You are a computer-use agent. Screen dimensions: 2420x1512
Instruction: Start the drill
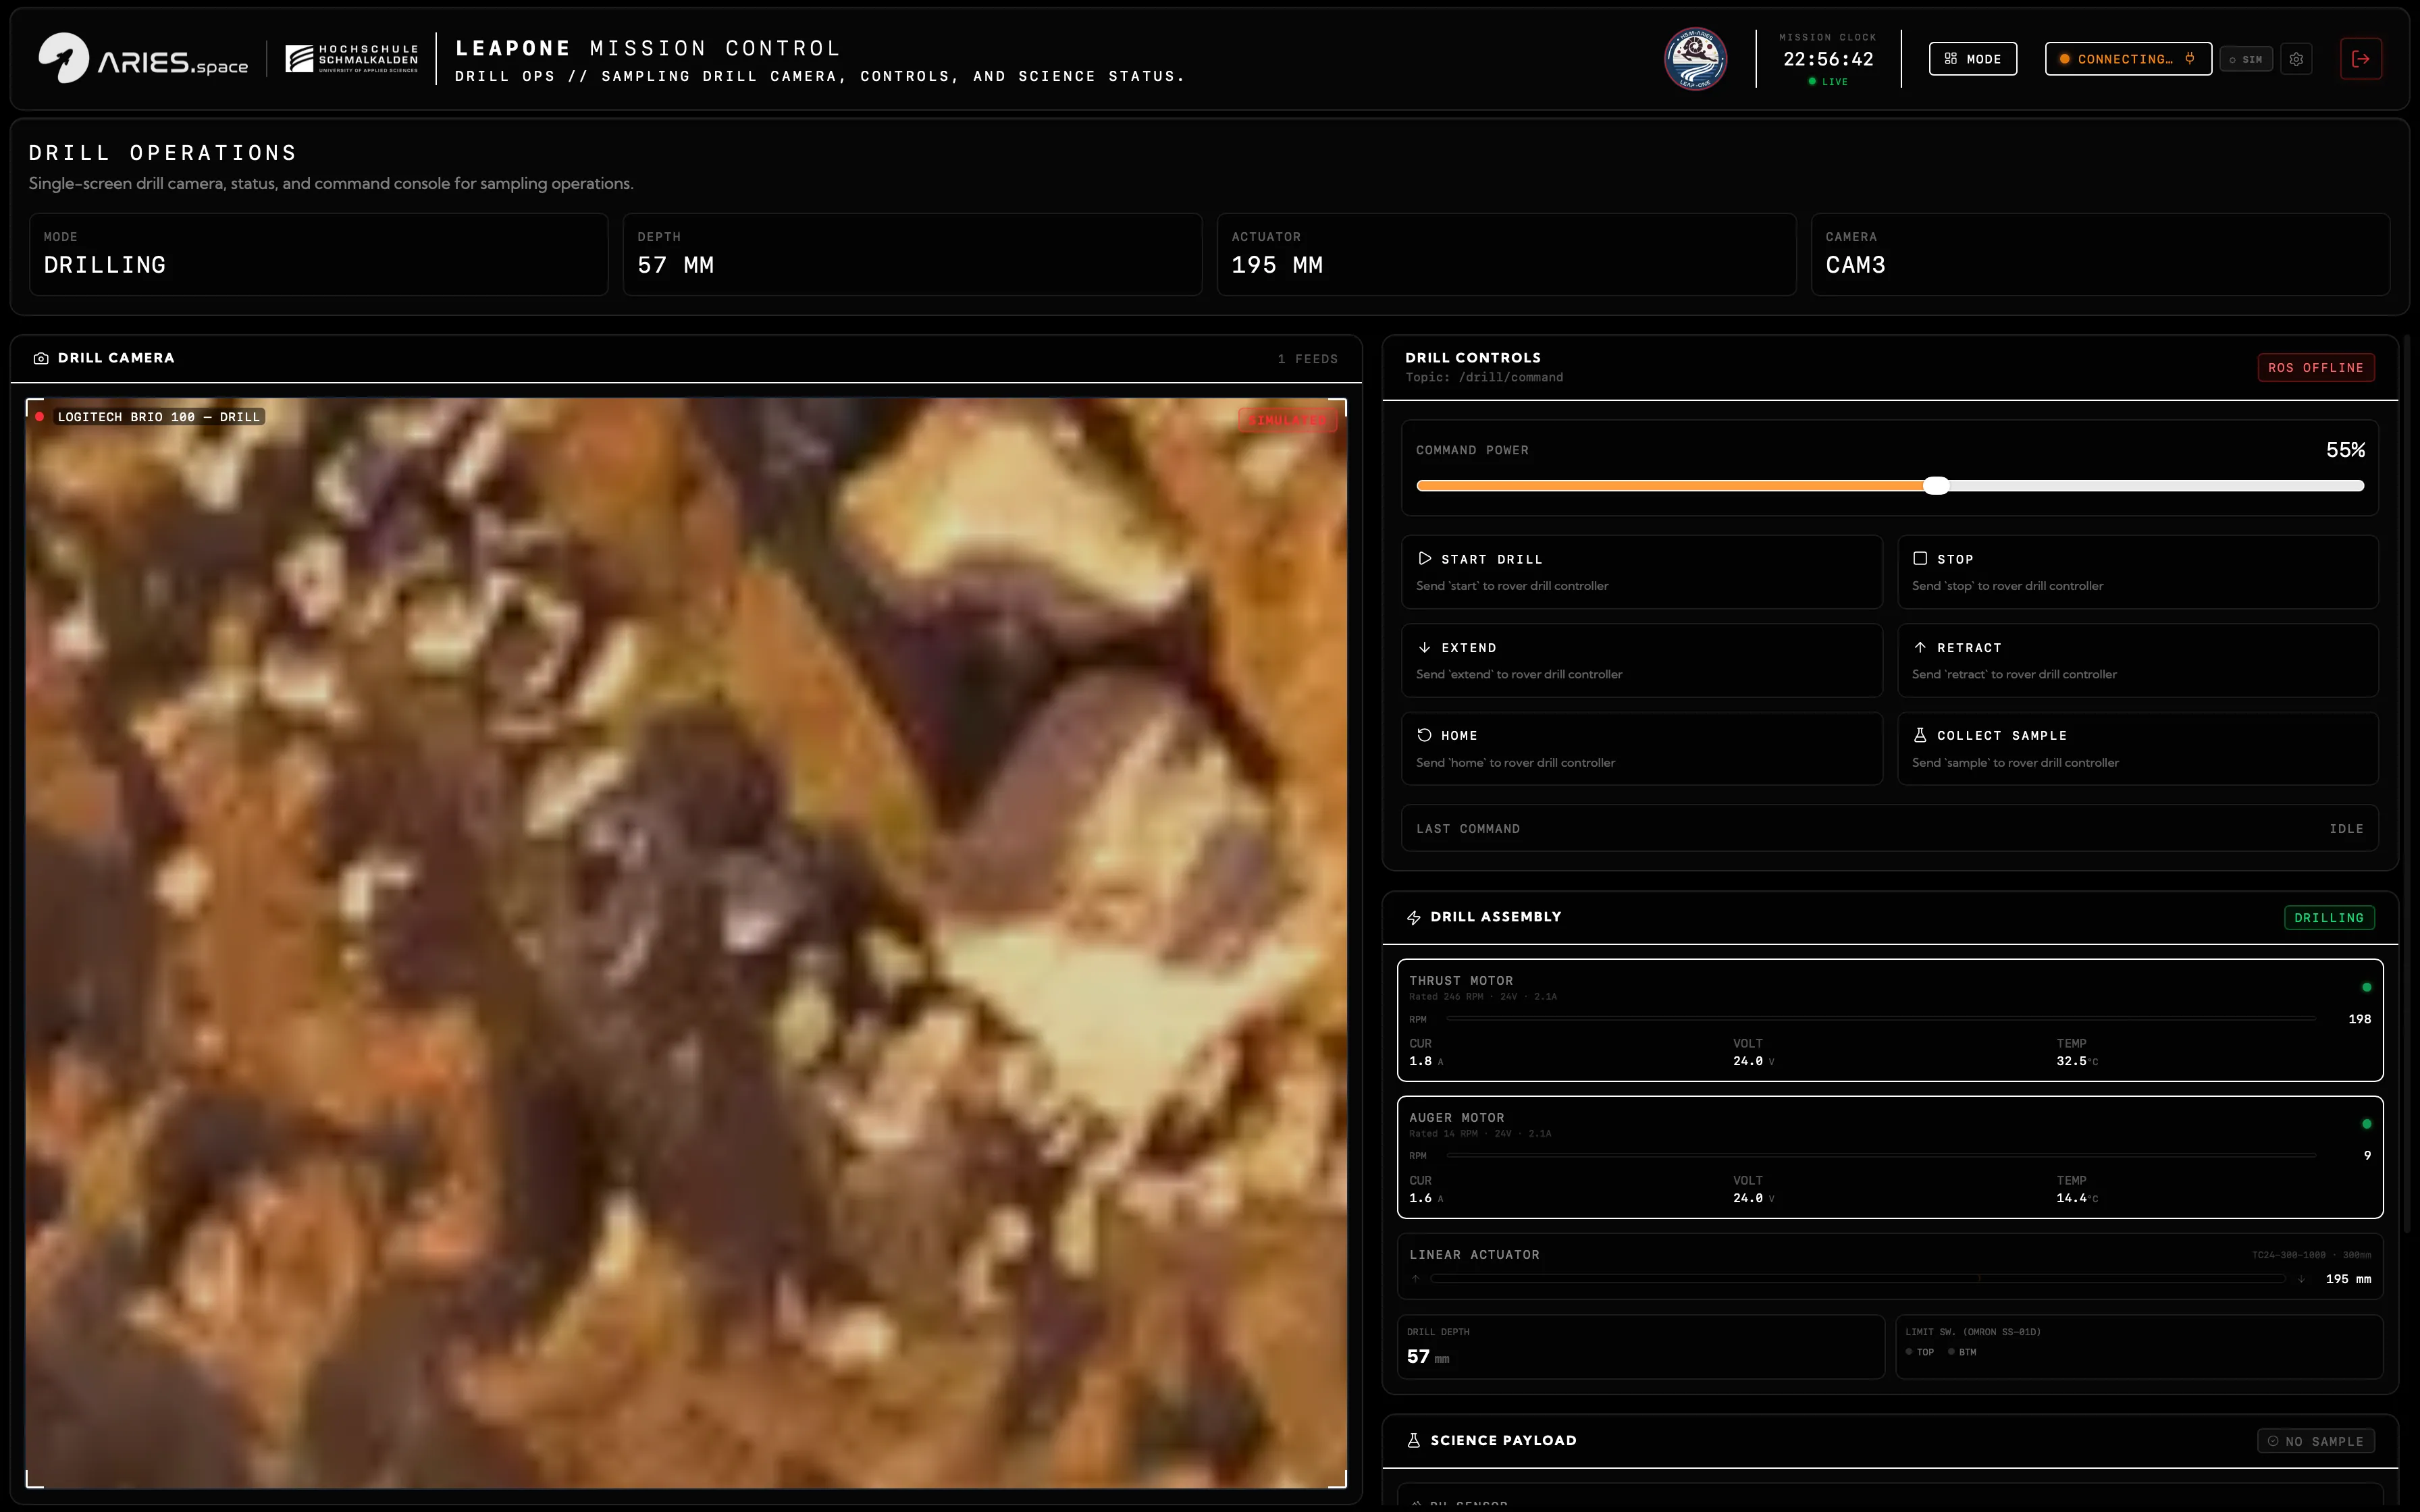(x=1642, y=572)
